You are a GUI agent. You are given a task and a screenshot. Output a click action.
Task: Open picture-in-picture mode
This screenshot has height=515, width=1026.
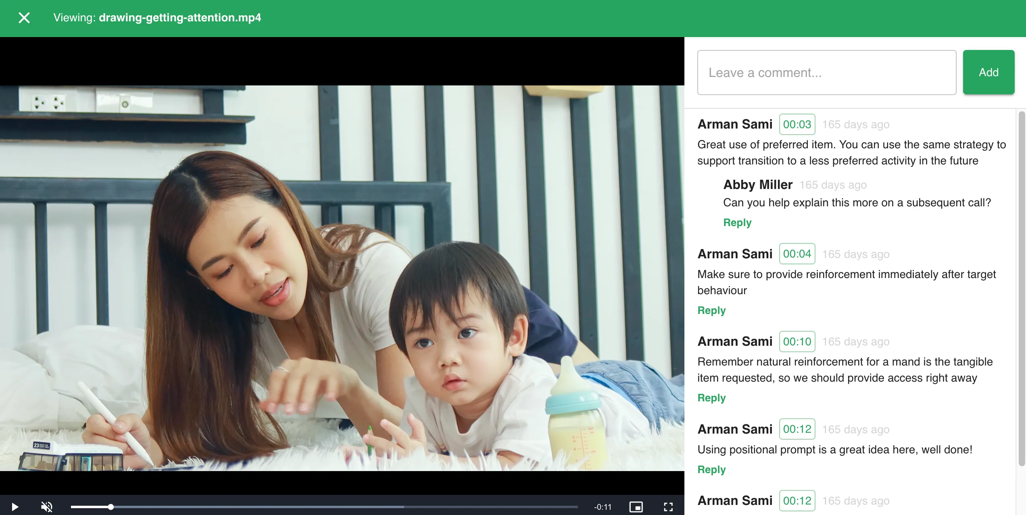tap(636, 507)
